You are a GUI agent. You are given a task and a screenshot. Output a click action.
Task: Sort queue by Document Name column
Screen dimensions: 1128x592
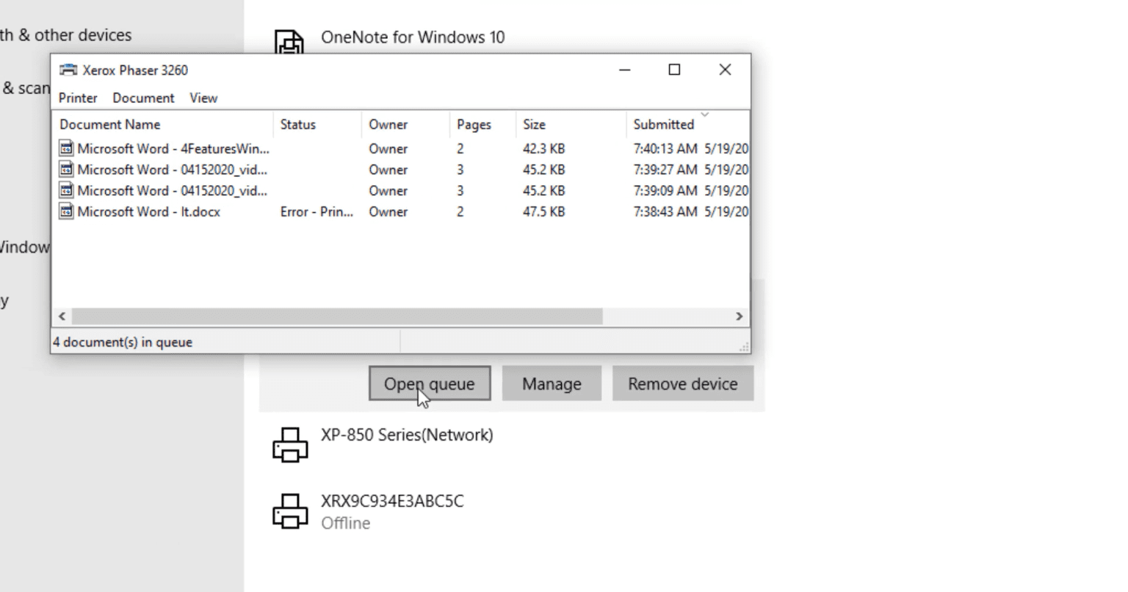point(110,124)
